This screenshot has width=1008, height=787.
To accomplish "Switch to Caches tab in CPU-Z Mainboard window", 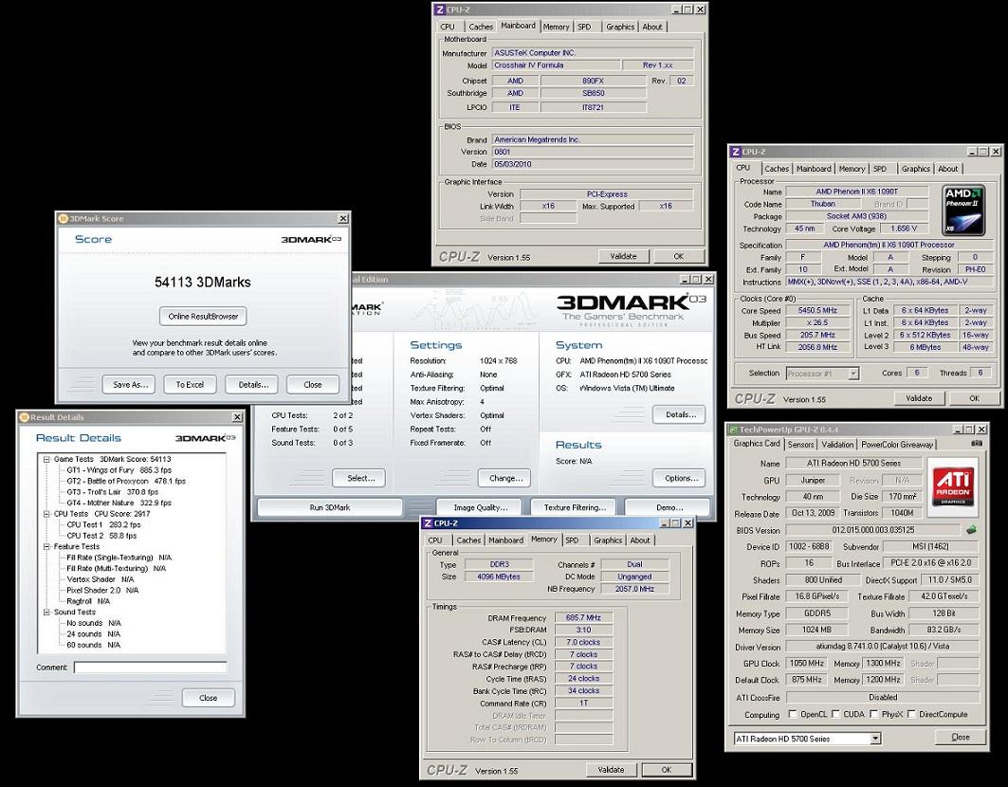I will (480, 27).
